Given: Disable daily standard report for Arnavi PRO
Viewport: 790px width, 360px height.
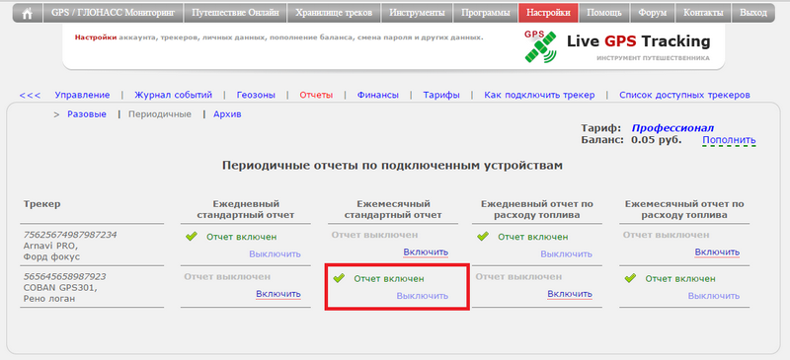Looking at the screenshot, I should click(x=275, y=253).
